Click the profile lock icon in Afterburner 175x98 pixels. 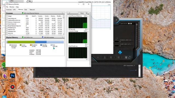(137, 24)
